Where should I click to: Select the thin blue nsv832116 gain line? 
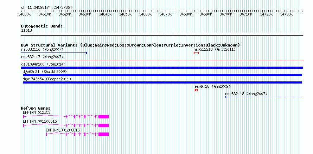click(54, 53)
